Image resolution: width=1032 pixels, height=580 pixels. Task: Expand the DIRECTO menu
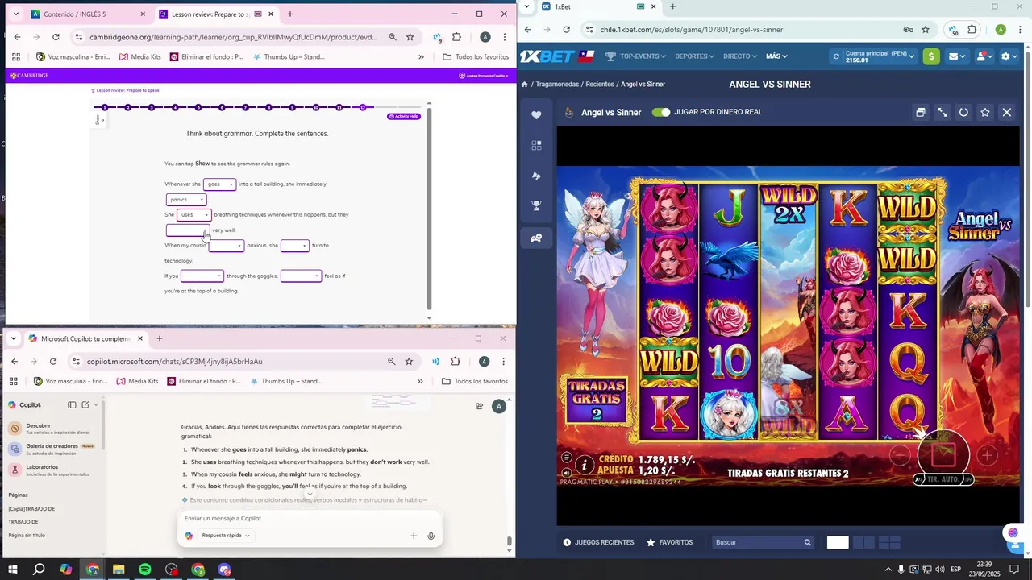click(740, 56)
